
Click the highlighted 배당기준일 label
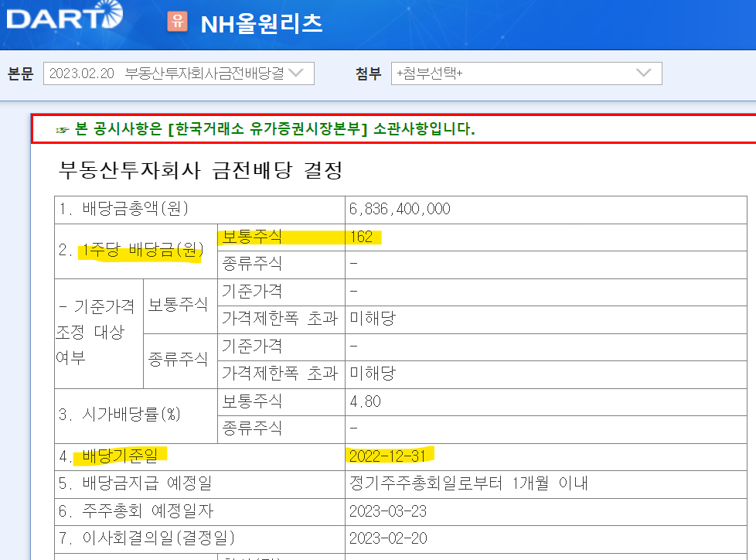[120, 456]
